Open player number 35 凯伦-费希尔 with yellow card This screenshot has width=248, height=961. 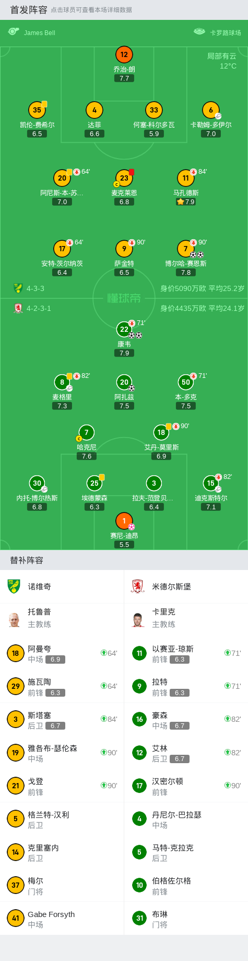tap(37, 110)
